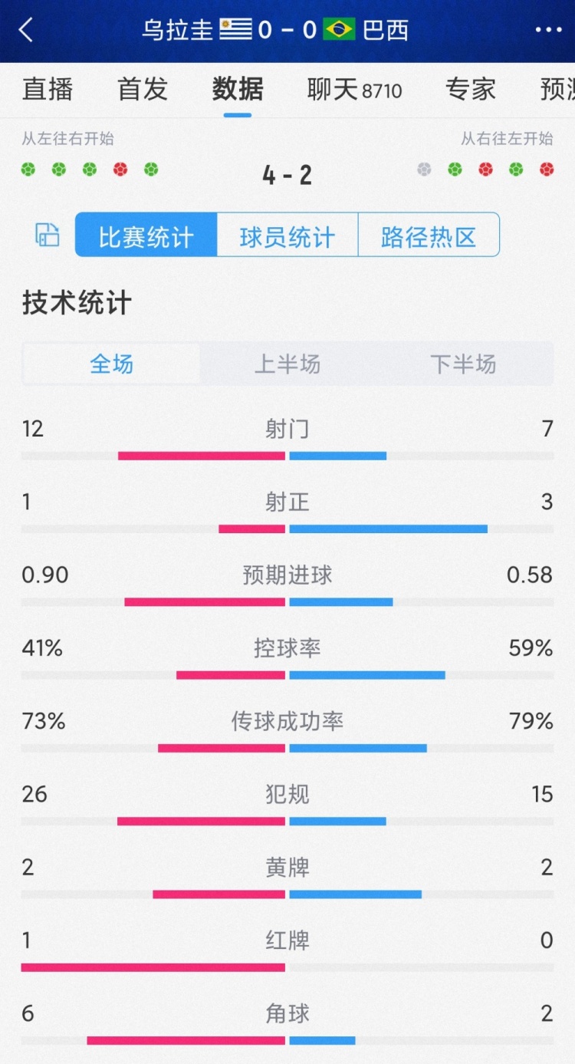Tap the Brazil flag icon
575x1064 pixels.
pyautogui.click(x=339, y=30)
